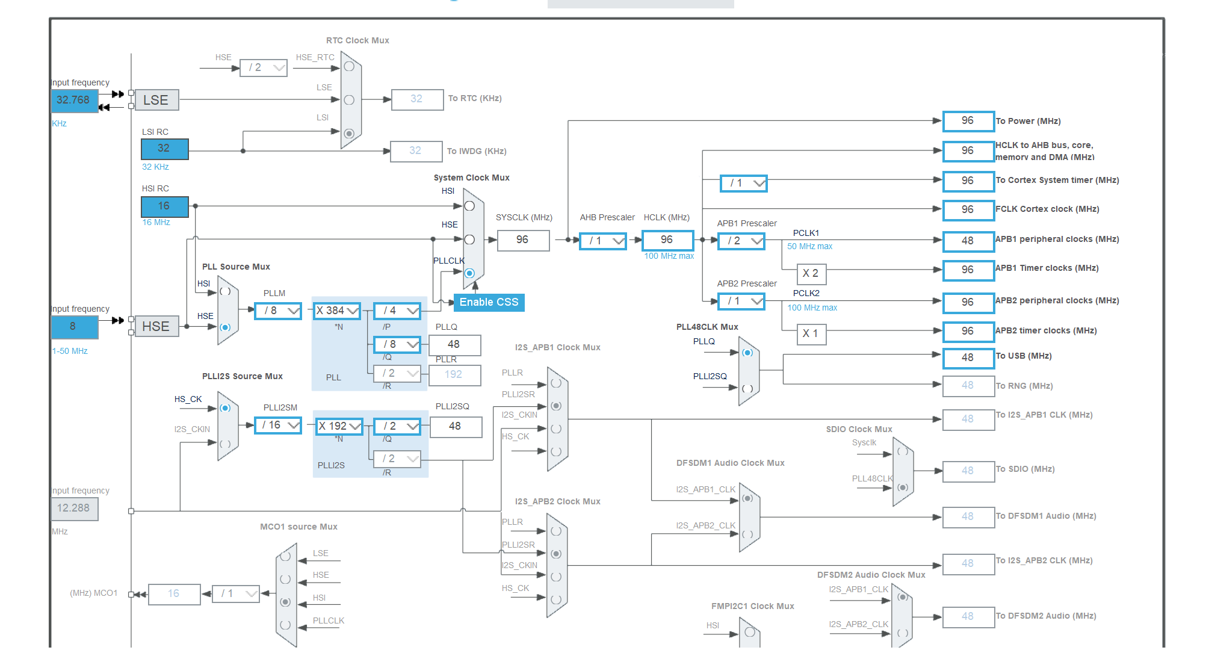
Task: Open PLL /P divider /4 dropdown
Action: click(x=397, y=311)
